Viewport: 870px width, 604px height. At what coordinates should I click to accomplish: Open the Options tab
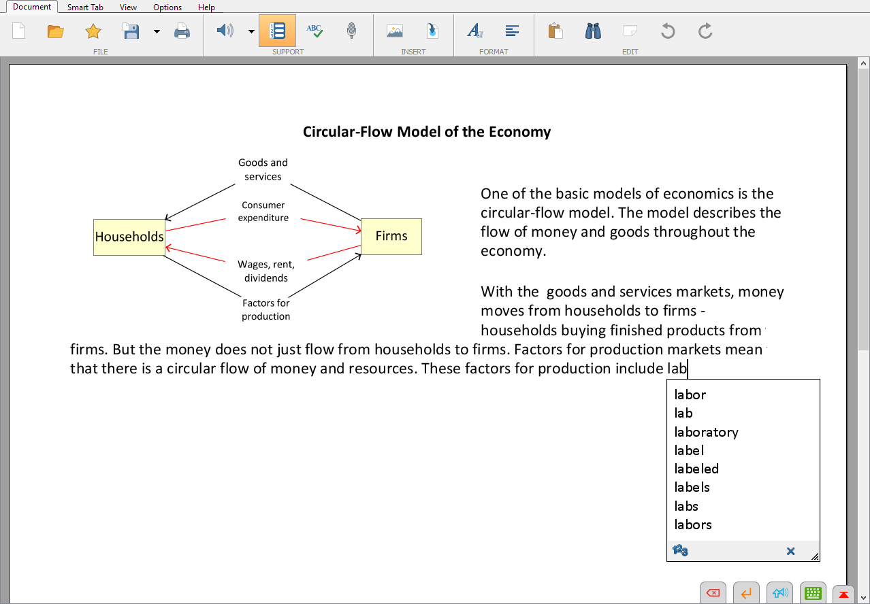click(x=167, y=7)
